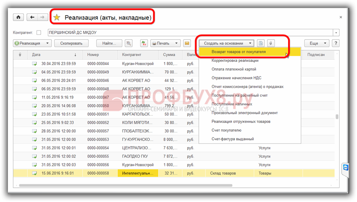Viewport: 357px width, 202px height.
Task: Add the page to favorites with the star
Action: [57, 17]
